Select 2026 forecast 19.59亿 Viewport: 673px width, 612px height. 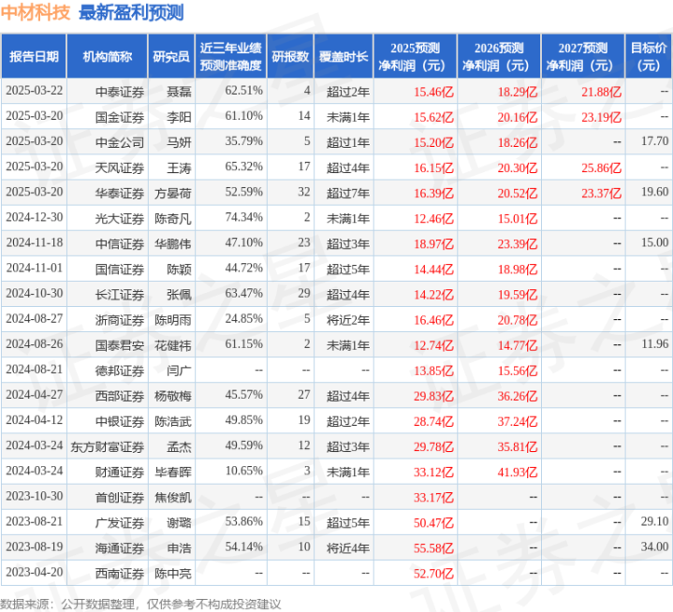click(x=518, y=295)
